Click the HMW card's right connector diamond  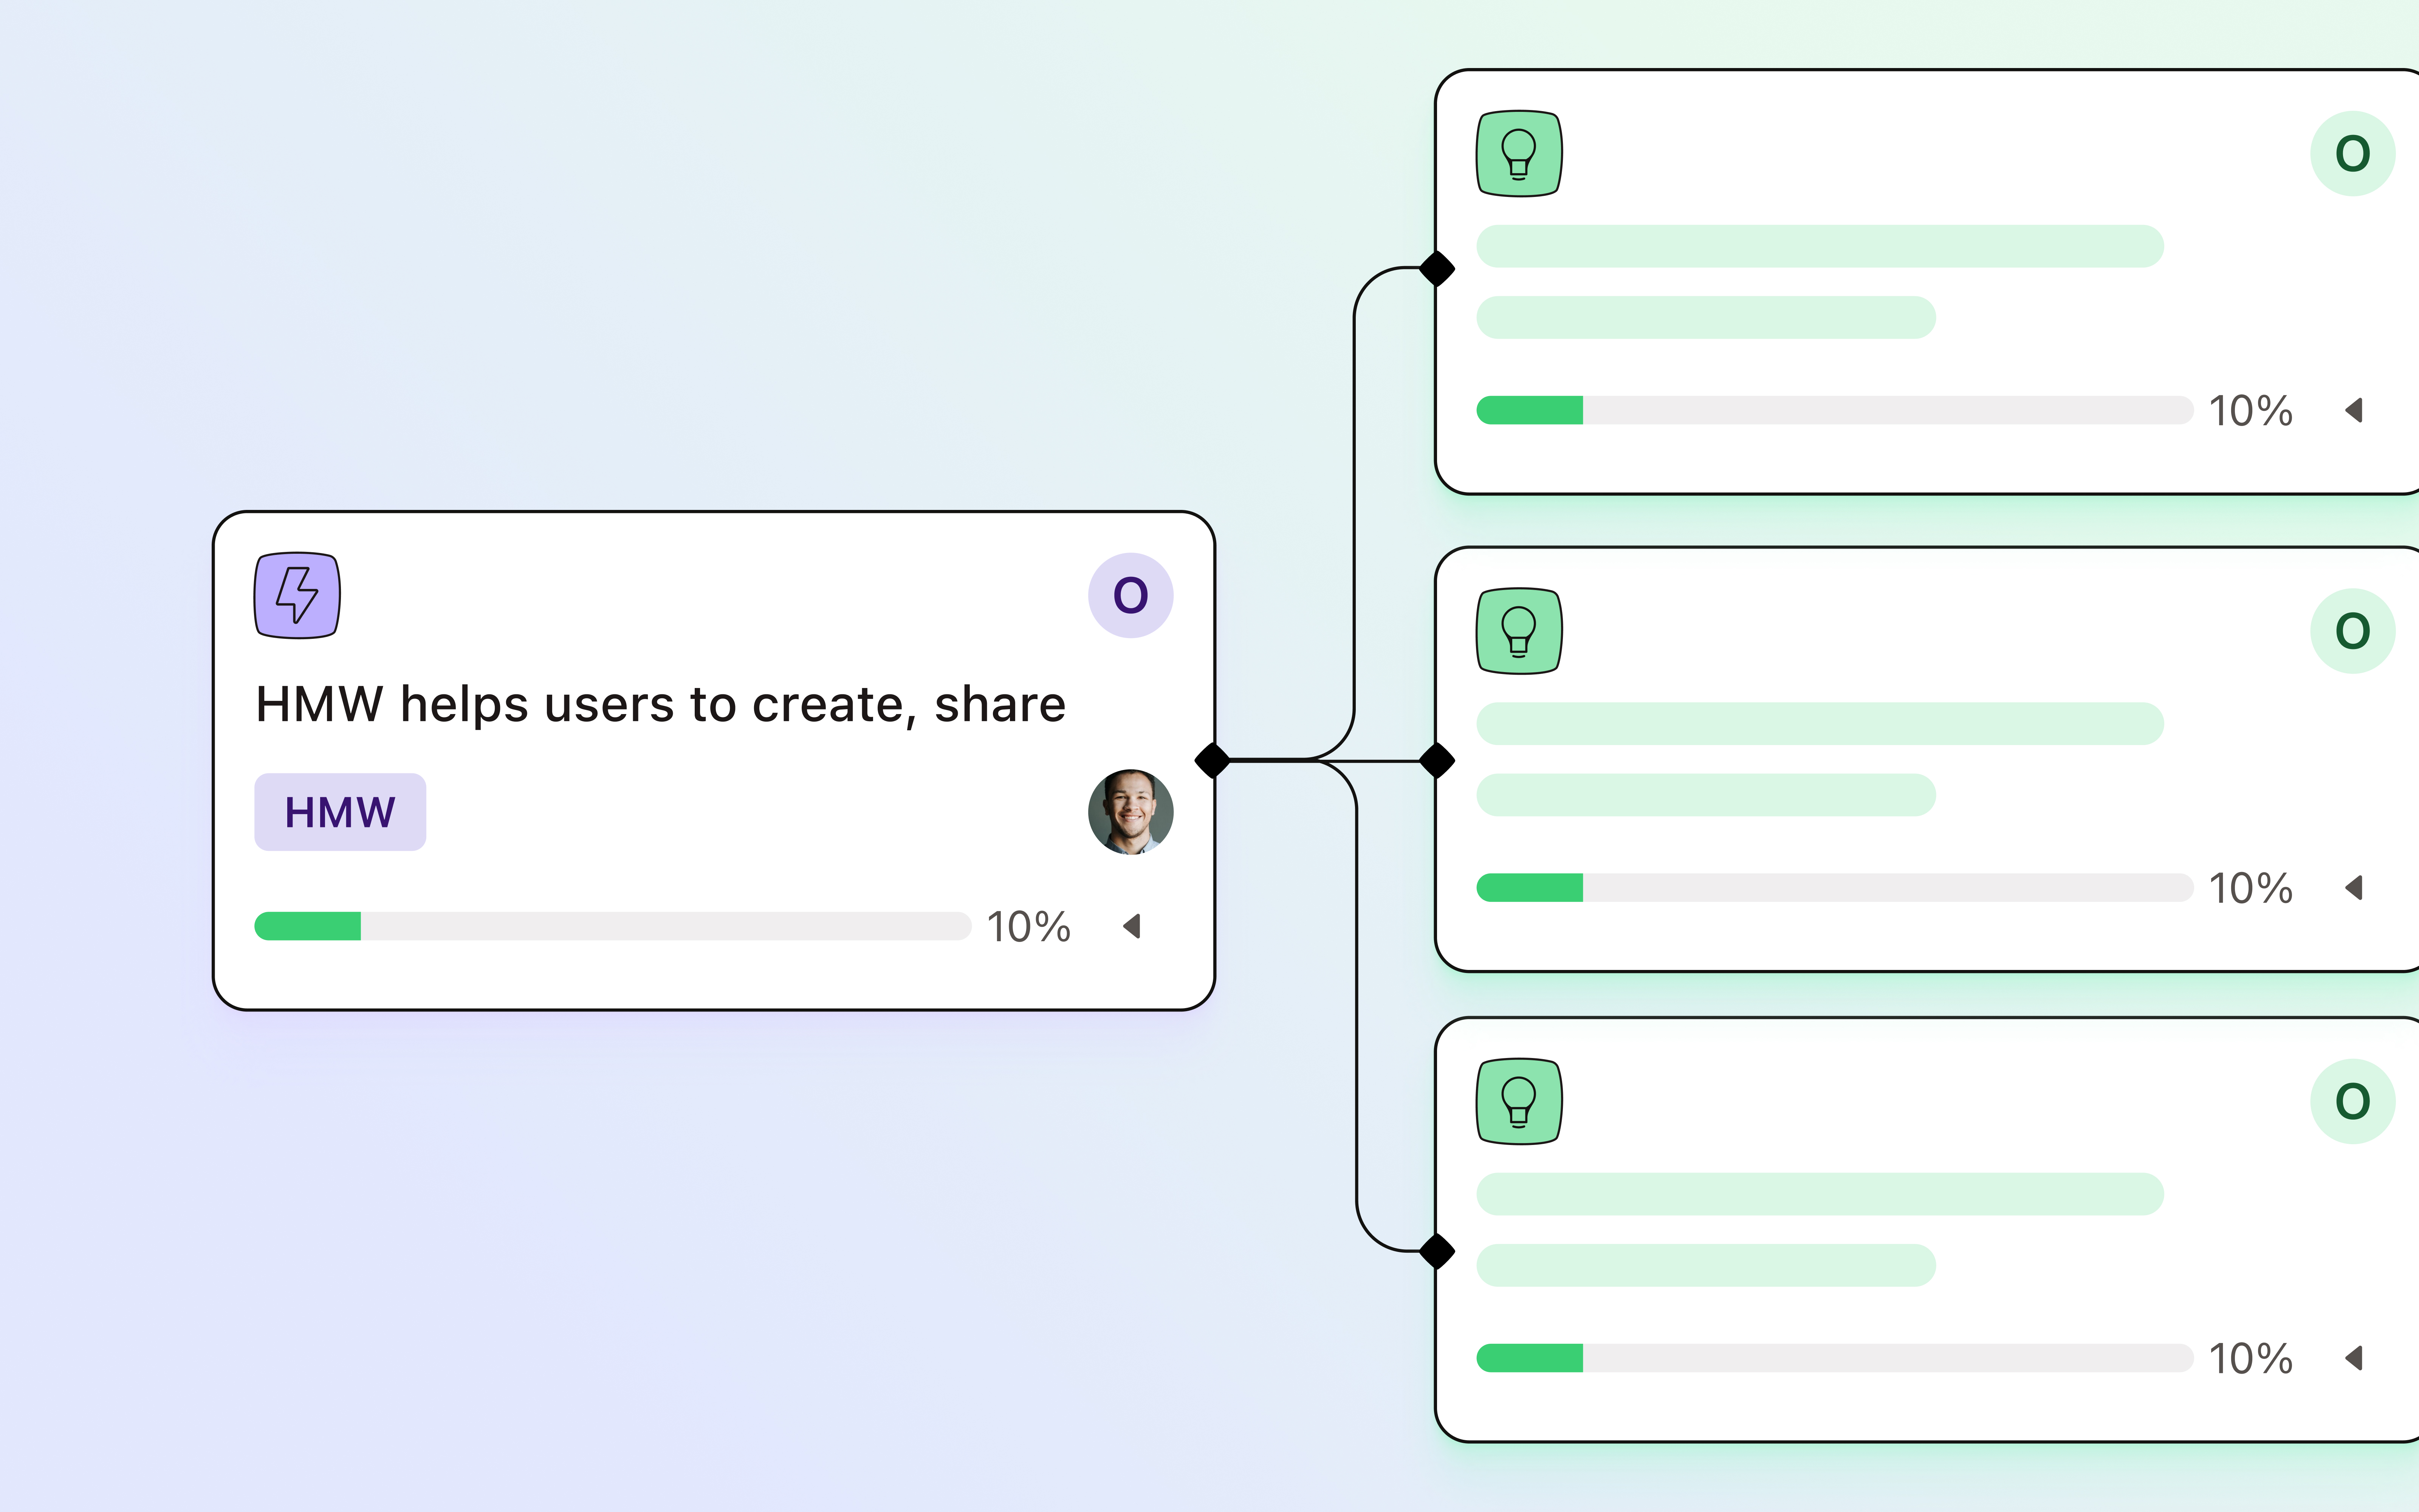1213,760
